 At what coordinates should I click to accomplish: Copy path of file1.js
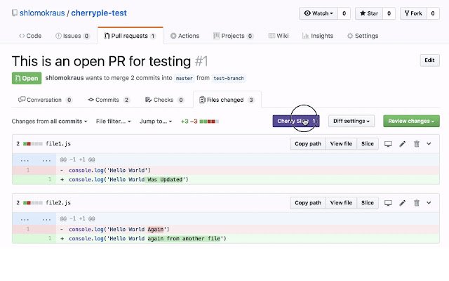pos(308,143)
